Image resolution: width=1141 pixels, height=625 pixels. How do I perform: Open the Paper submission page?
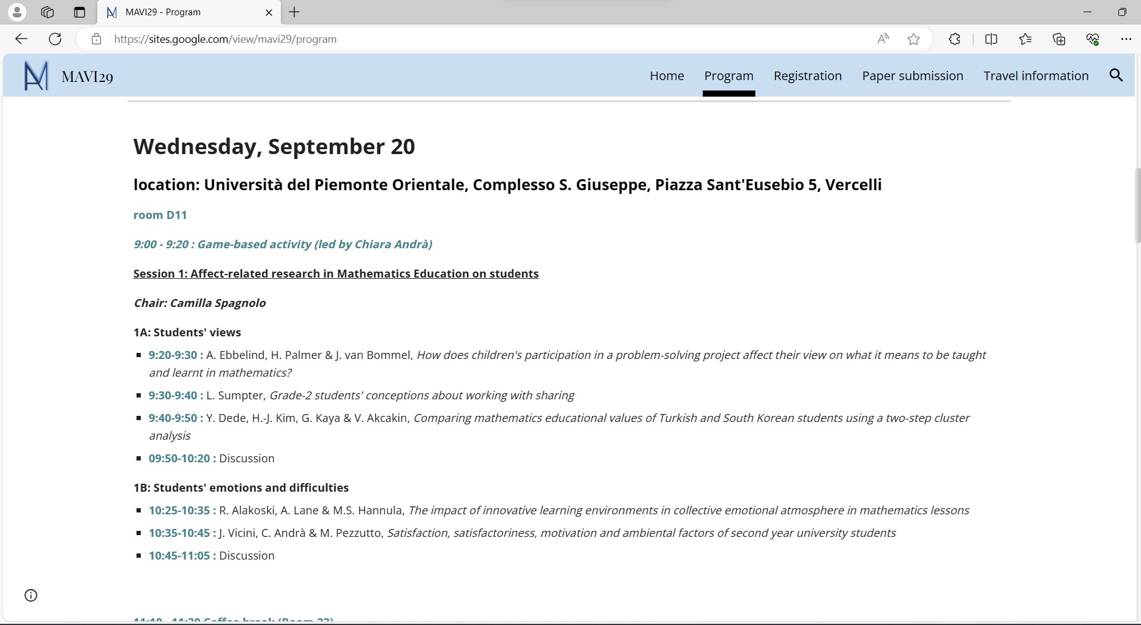pos(912,76)
